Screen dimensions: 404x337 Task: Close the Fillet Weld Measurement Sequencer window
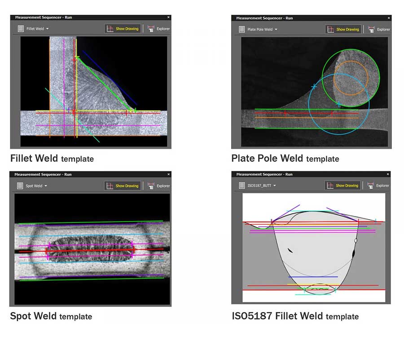click(x=168, y=18)
